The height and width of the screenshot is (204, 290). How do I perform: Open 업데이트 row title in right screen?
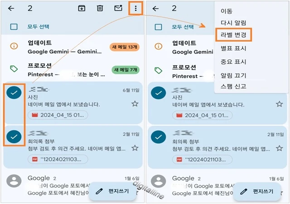point(184,43)
